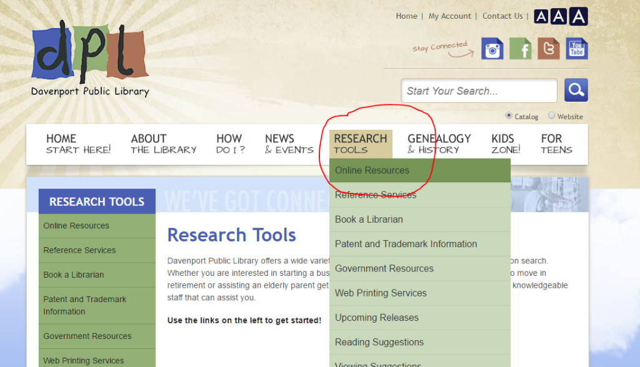The height and width of the screenshot is (367, 640).
Task: Select the smallest font size A
Action: coord(541,17)
